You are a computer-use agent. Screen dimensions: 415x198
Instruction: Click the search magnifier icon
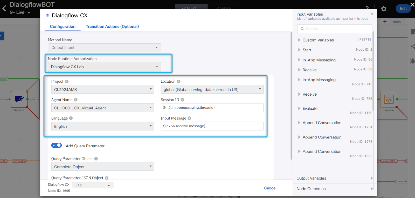(x=302, y=29)
